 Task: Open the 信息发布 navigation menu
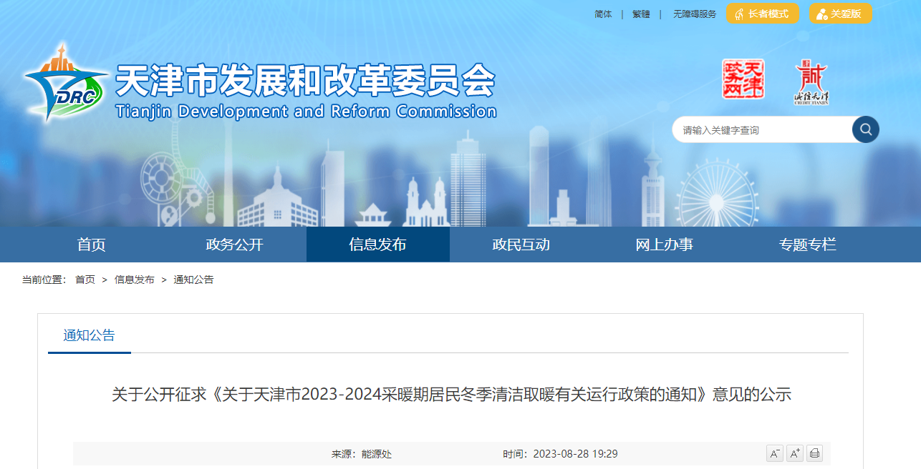pyautogui.click(x=378, y=245)
